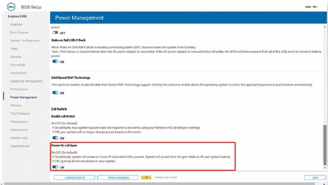Viewport: 328px width, 185px height.
Task: Open Expert Key Management
Action: click(x=26, y=81)
